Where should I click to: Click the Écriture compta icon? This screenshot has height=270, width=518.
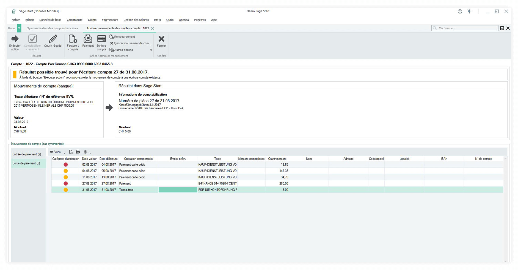(x=101, y=39)
